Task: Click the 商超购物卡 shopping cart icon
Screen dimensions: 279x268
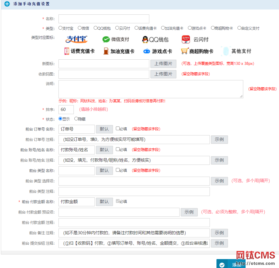Action: [x=184, y=51]
